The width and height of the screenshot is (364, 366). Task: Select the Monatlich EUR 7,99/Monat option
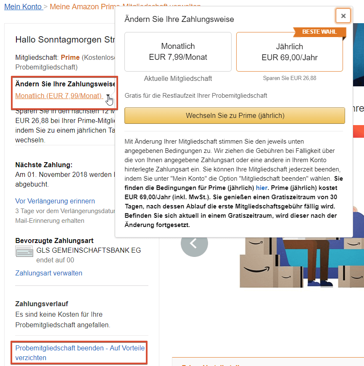[178, 52]
